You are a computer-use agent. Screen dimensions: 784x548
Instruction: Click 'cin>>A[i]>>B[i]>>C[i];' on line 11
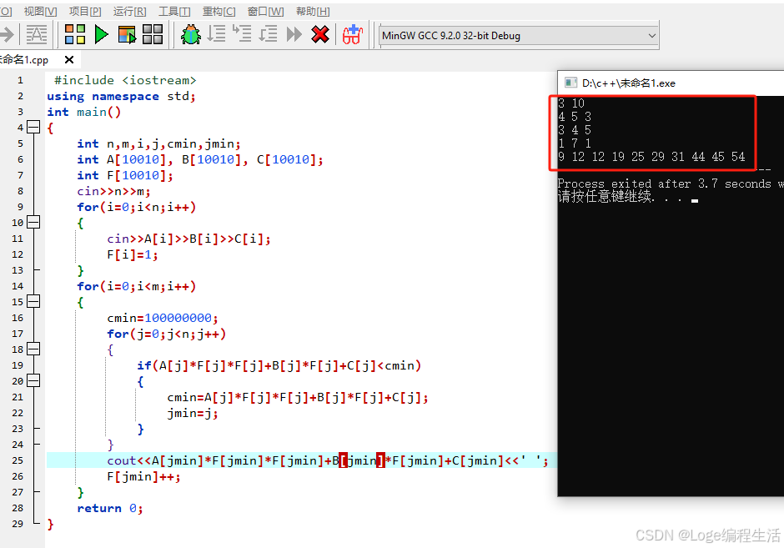pos(188,239)
